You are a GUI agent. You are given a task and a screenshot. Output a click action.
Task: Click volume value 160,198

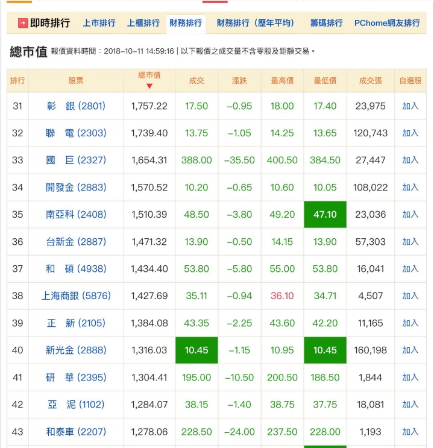coord(371,350)
